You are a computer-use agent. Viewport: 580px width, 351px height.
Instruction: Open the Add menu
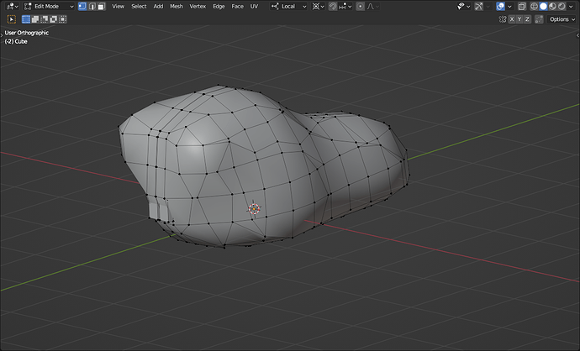pyautogui.click(x=158, y=6)
